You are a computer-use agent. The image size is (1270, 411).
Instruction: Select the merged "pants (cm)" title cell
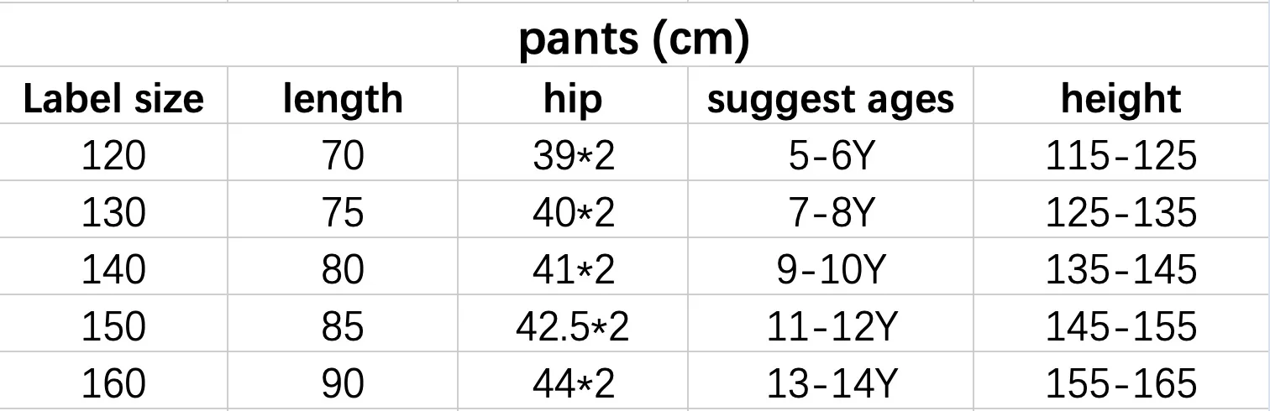pos(635,39)
